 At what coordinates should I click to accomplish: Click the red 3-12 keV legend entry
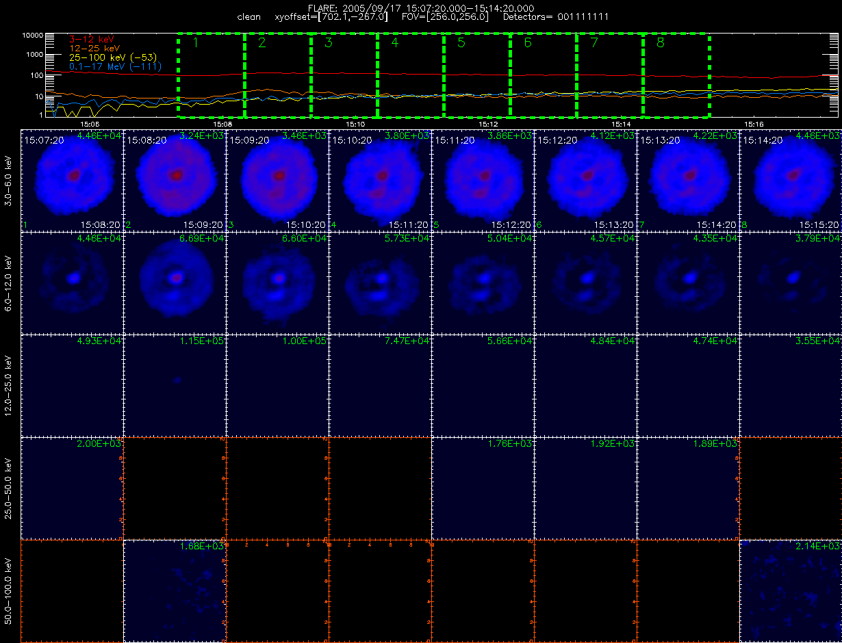click(x=90, y=40)
